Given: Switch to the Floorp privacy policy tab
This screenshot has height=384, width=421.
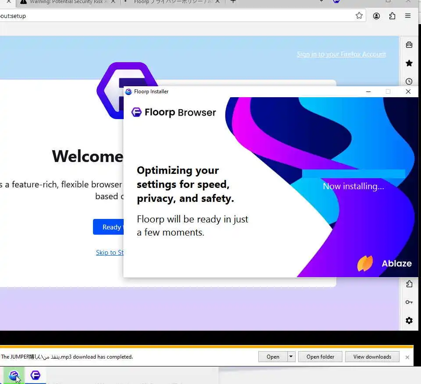Looking at the screenshot, I should coord(173,2).
